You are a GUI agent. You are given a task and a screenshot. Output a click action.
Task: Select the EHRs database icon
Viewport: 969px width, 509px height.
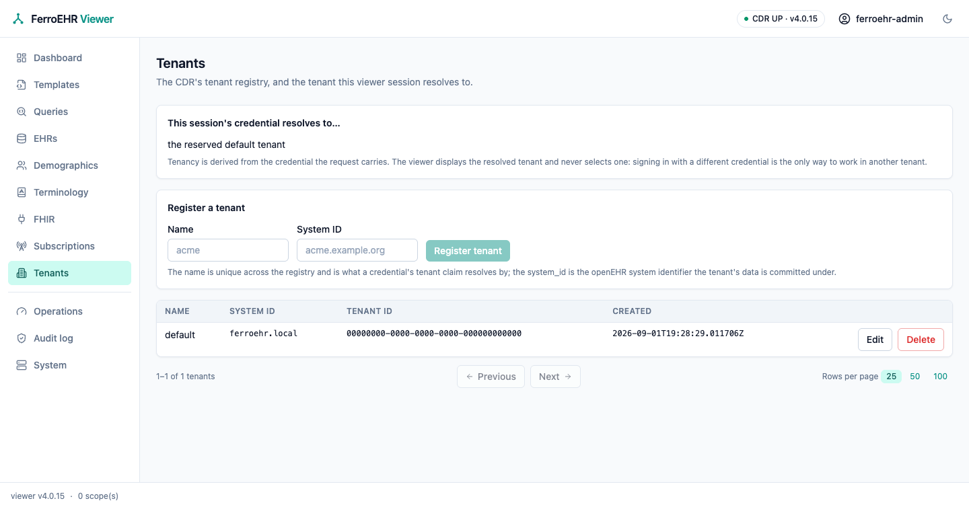click(22, 139)
